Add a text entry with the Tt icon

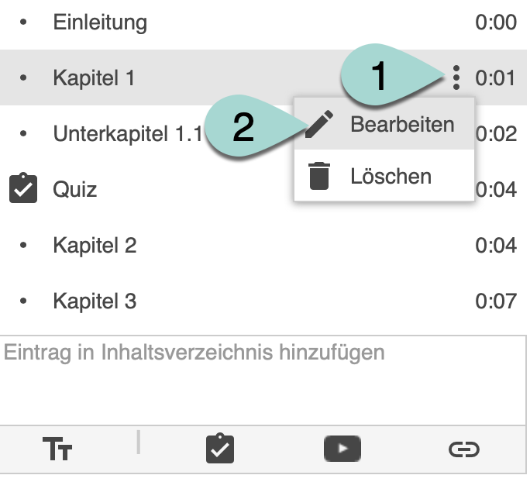57,449
